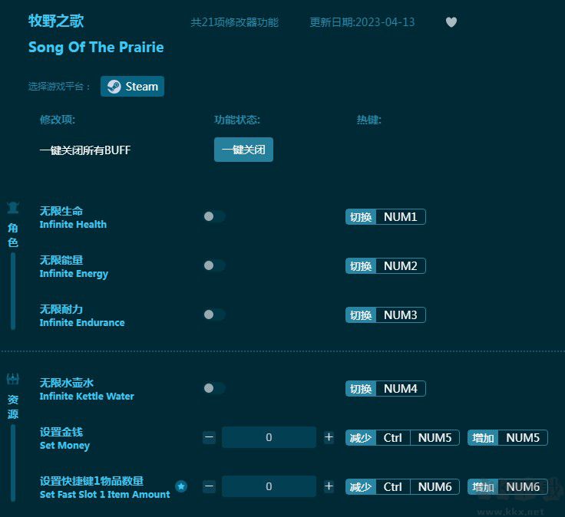
Task: Click the NUM6 increase hotkey button
Action: pos(522,487)
